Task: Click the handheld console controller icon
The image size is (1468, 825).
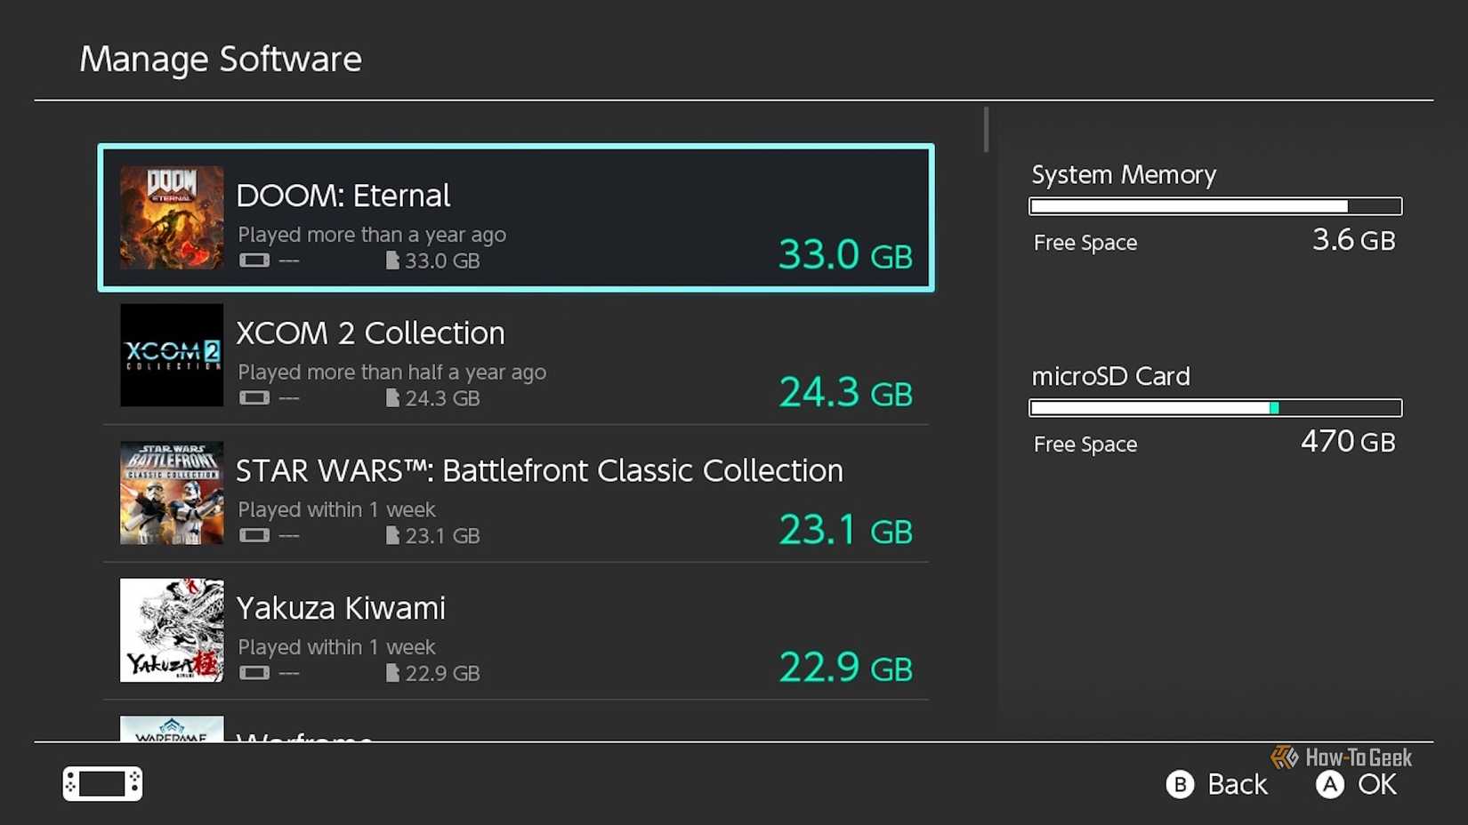Action: [102, 783]
